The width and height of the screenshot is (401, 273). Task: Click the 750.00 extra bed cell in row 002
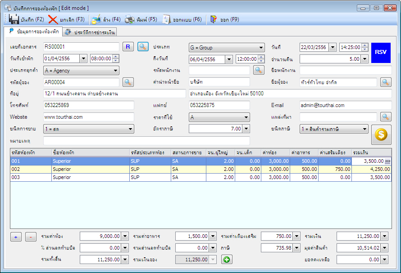point(335,169)
